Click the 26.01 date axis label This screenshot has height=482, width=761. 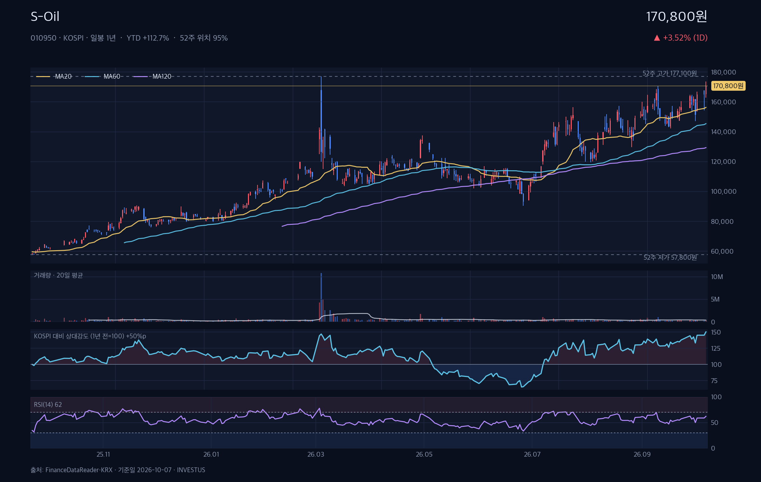211,454
